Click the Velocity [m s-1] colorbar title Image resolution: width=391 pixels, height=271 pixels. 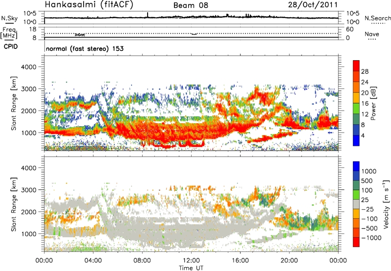click(386, 204)
